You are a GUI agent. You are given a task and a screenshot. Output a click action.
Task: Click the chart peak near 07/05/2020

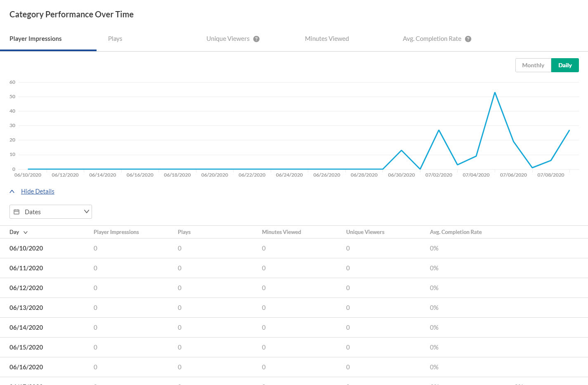[495, 92]
